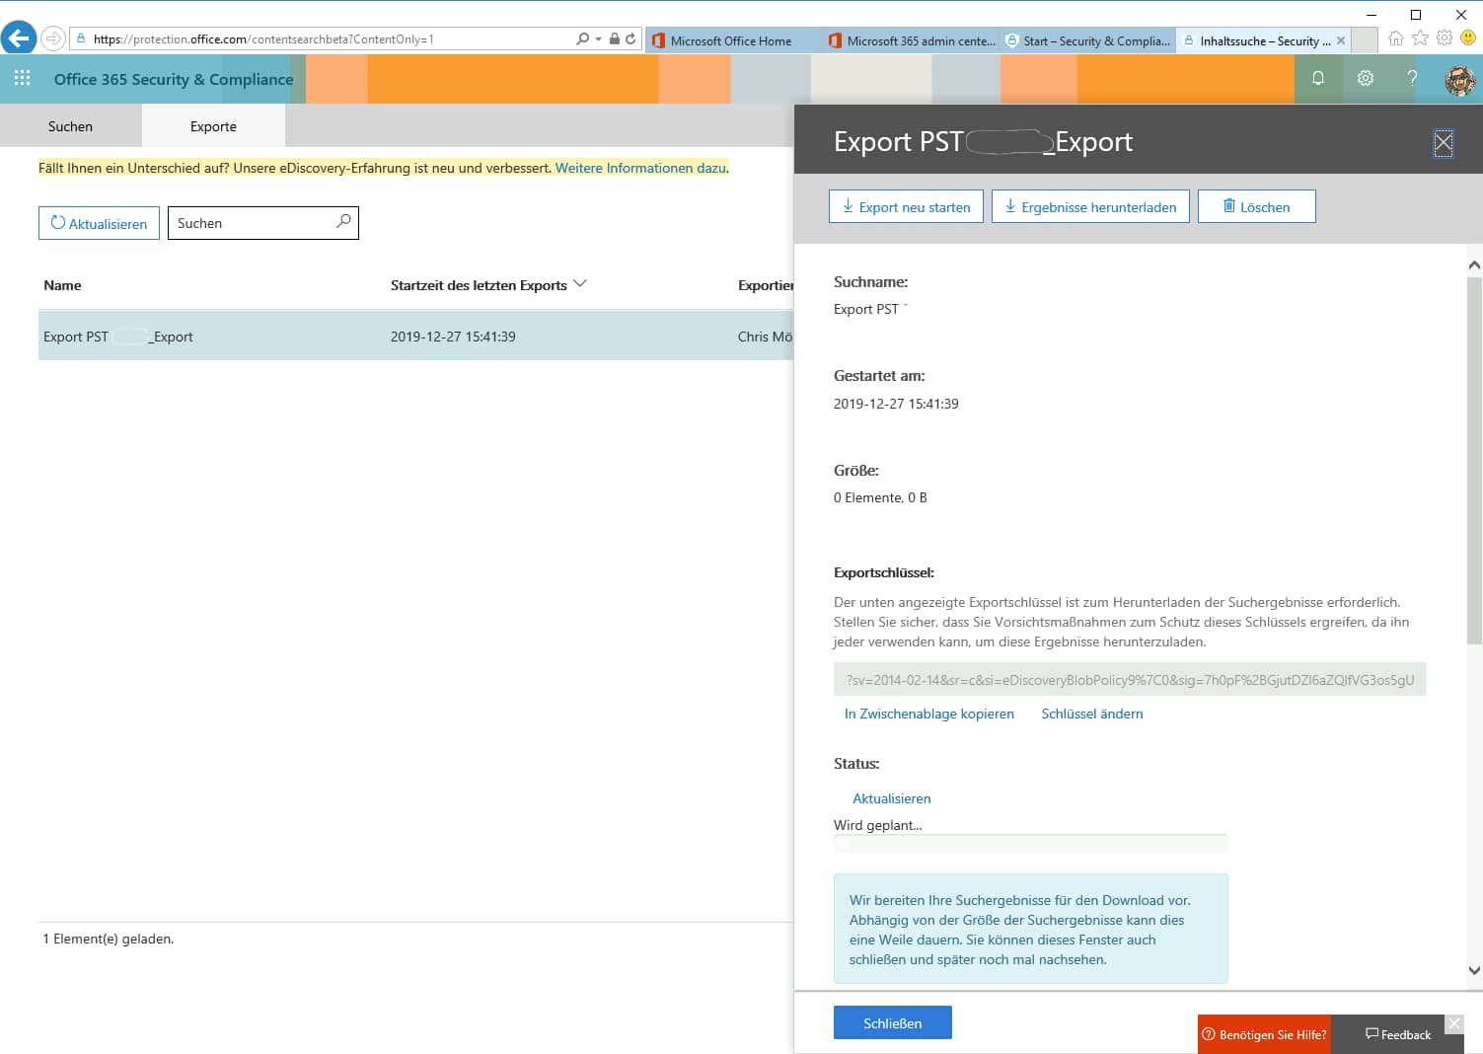Click the Löschen button
This screenshot has height=1054, width=1483.
(x=1256, y=206)
